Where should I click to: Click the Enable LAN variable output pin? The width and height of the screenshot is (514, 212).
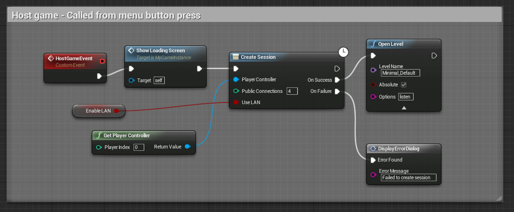[116, 111]
